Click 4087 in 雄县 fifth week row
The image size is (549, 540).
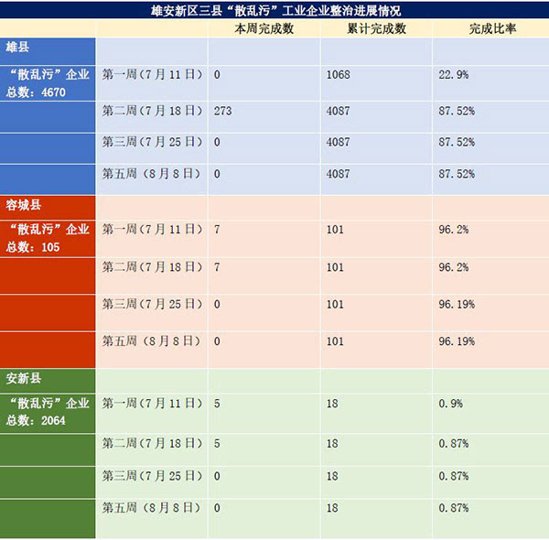coord(339,172)
